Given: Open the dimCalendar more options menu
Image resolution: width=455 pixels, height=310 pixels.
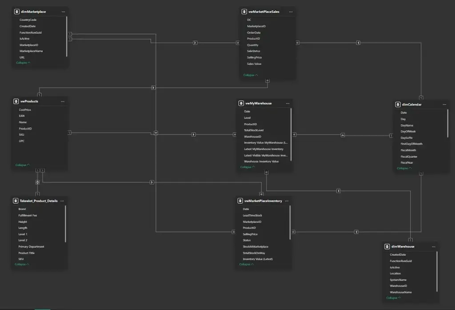Looking at the screenshot, I should (444, 105).
